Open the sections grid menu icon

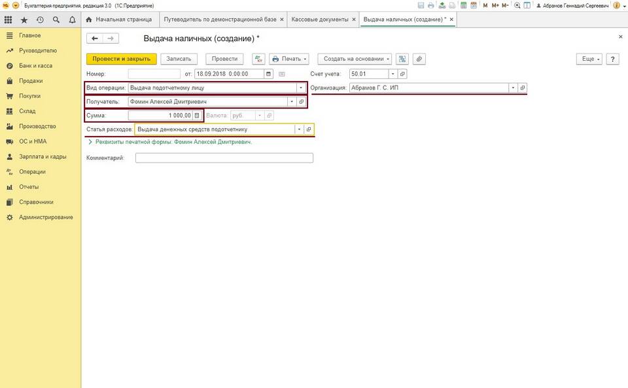(9, 20)
